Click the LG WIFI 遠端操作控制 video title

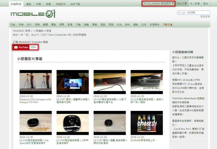(73, 101)
